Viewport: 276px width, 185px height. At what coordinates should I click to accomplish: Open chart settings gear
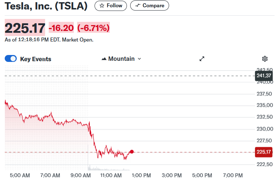pyautogui.click(x=265, y=59)
